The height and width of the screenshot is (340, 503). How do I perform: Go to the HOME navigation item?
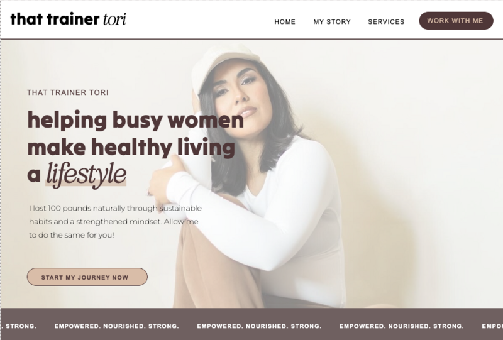tap(285, 22)
